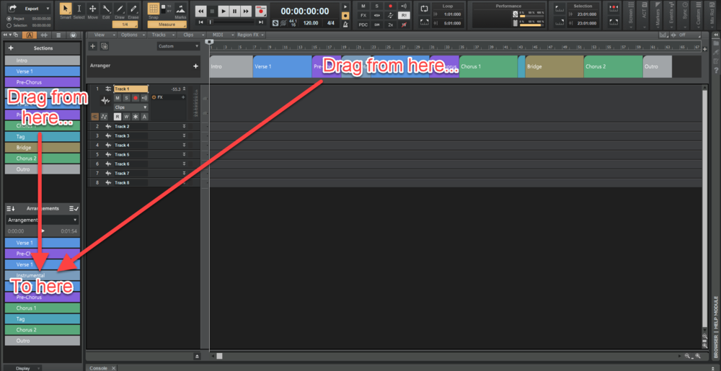Viewport: 721px width, 371px height.
Task: Enable loop with the Loop toggle
Action: (425, 9)
